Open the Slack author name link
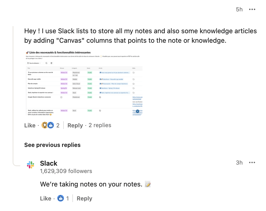This screenshot has height=211, width=266. click(x=49, y=163)
